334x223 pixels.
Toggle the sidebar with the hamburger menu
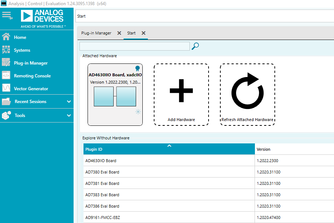tap(7, 15)
